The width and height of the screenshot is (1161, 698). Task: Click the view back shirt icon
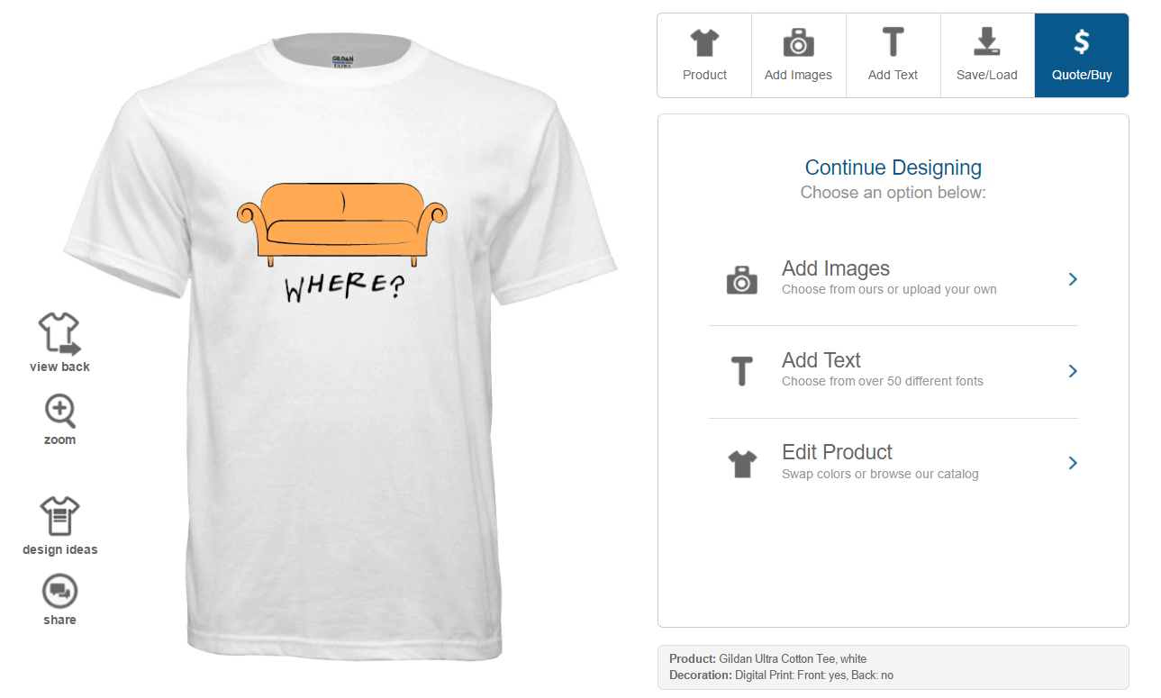59,334
